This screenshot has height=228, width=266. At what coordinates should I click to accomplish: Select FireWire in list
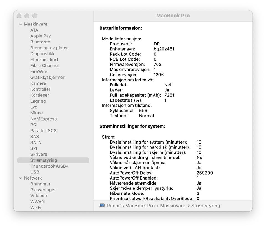[39, 71]
